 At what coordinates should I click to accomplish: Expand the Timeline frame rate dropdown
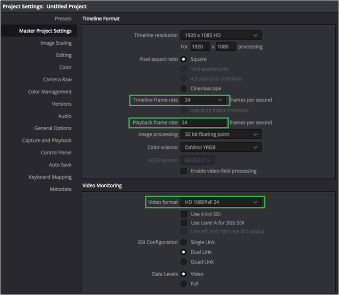(x=203, y=100)
